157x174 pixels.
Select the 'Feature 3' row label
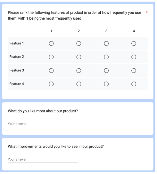pos(17,71)
